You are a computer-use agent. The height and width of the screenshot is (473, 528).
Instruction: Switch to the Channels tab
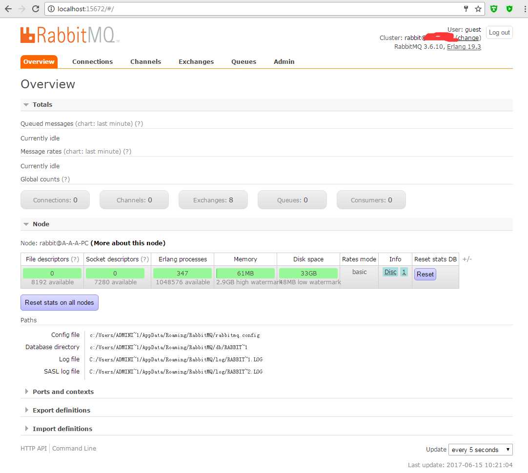[x=145, y=61]
